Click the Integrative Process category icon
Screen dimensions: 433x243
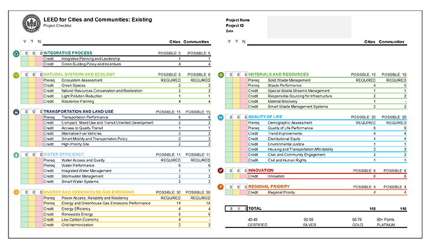coord(16,53)
